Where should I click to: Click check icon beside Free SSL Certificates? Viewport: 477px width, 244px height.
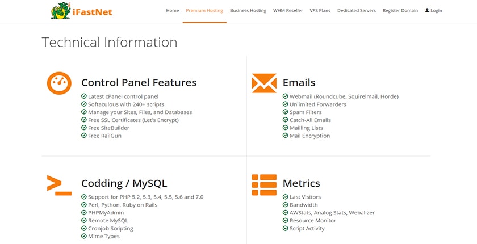[x=84, y=120]
